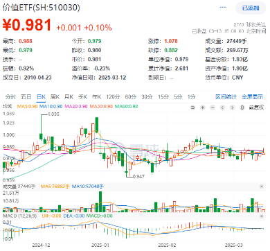The width and height of the screenshot is (270, 251).
Task: Switch to the 1分 chart tab
Action: point(191,97)
